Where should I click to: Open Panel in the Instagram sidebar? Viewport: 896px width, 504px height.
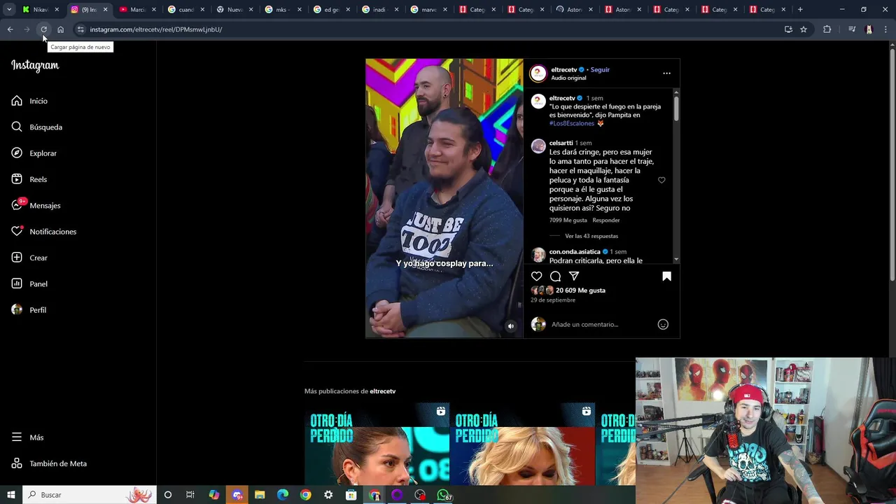(x=29, y=283)
